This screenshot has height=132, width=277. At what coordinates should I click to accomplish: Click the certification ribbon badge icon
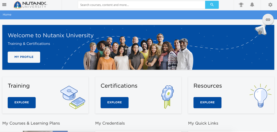pyautogui.click(x=167, y=97)
